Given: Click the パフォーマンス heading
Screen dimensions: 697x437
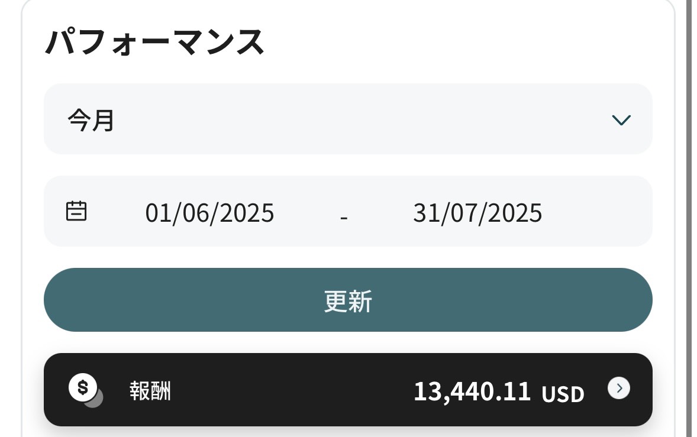Looking at the screenshot, I should pyautogui.click(x=154, y=43).
